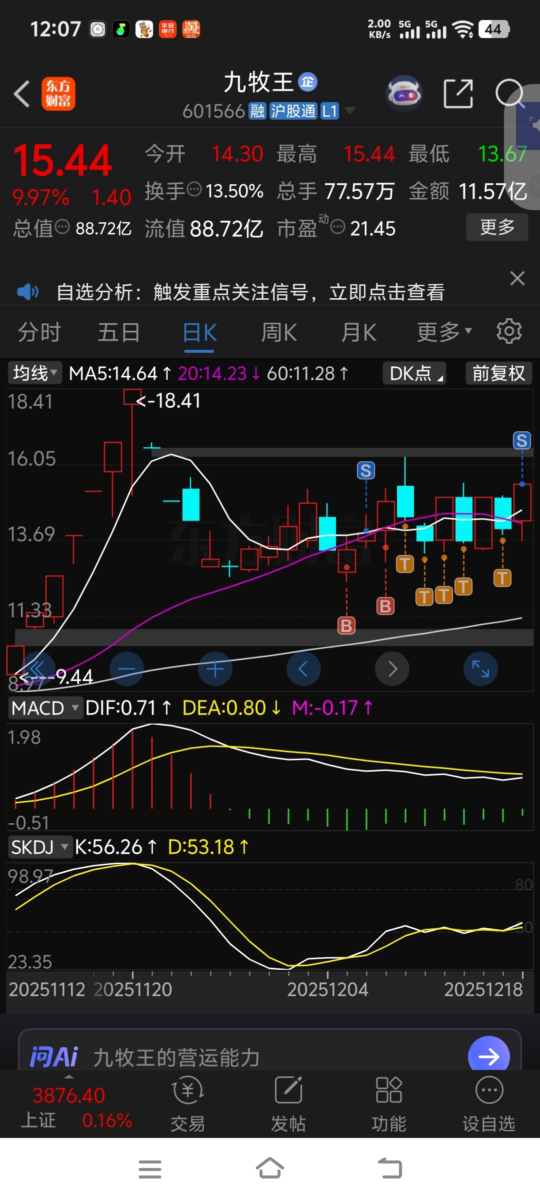Image resolution: width=540 pixels, height=1201 pixels.
Task: Tap the 市盈 info icon
Action: [x=338, y=227]
